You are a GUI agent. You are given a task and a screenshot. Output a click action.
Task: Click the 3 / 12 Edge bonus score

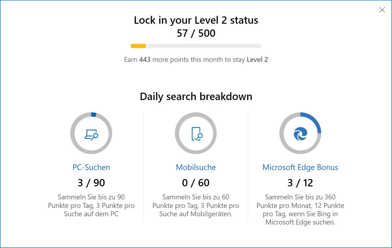[300, 183]
